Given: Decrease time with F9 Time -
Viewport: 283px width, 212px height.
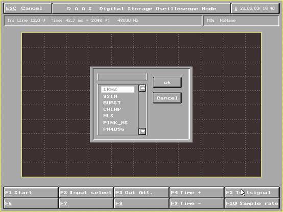Looking at the screenshot, I should 197,203.
